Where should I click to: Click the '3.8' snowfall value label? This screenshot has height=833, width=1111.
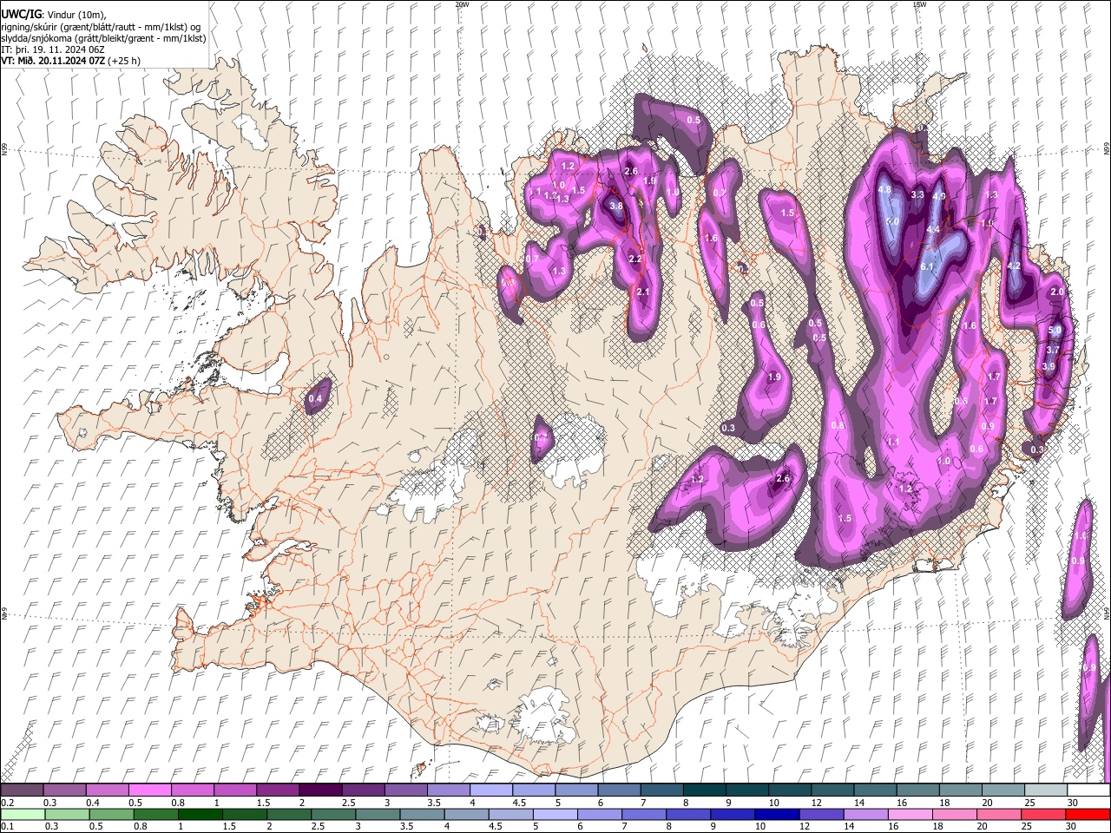616,207
